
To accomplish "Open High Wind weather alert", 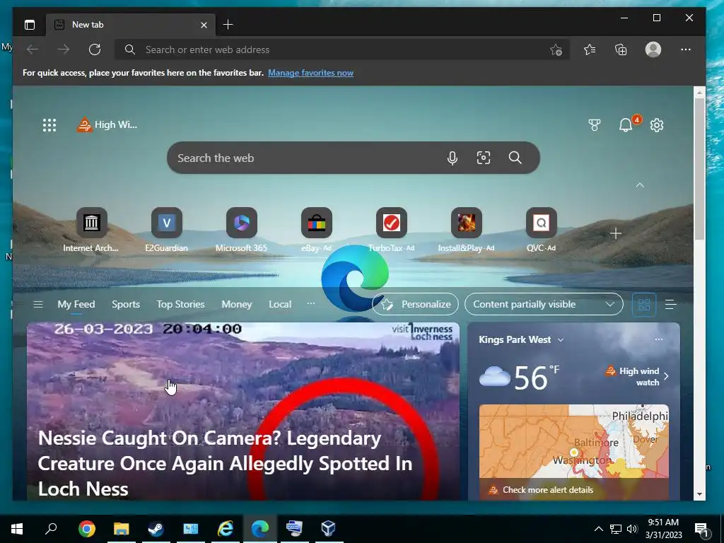I will 107,124.
